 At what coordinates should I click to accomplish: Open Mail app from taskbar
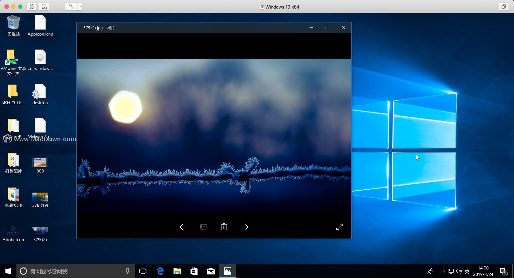(x=211, y=271)
